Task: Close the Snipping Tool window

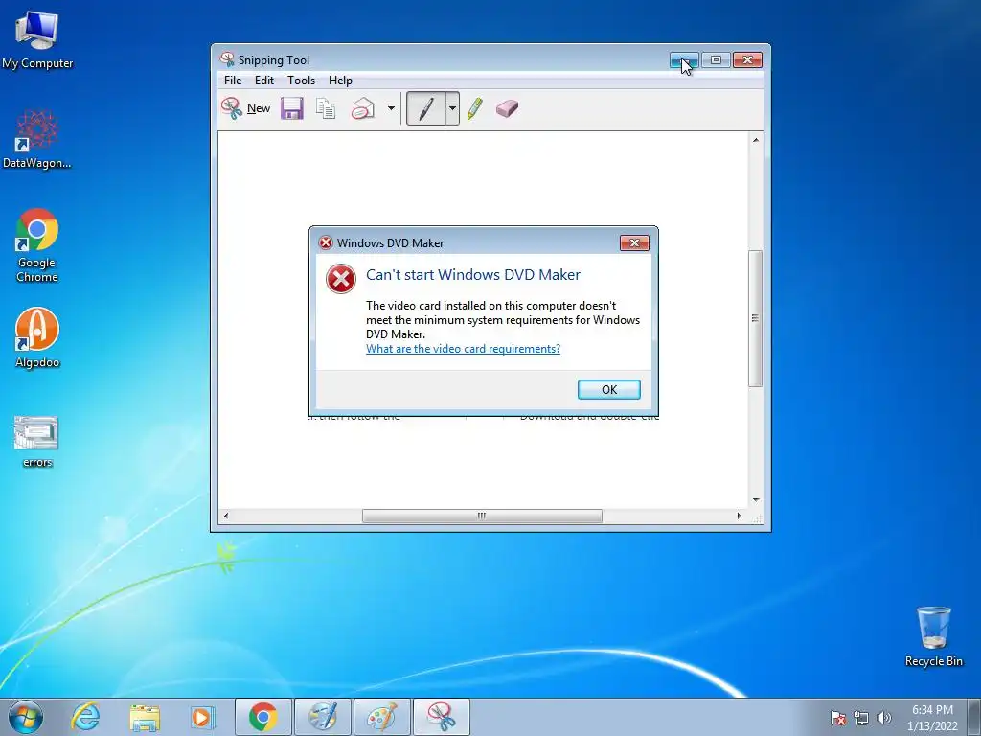Action: [747, 60]
